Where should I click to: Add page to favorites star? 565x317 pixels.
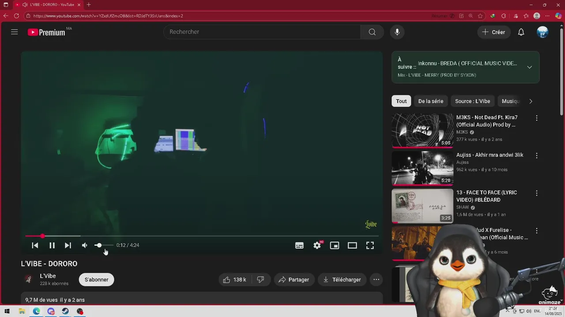480,16
